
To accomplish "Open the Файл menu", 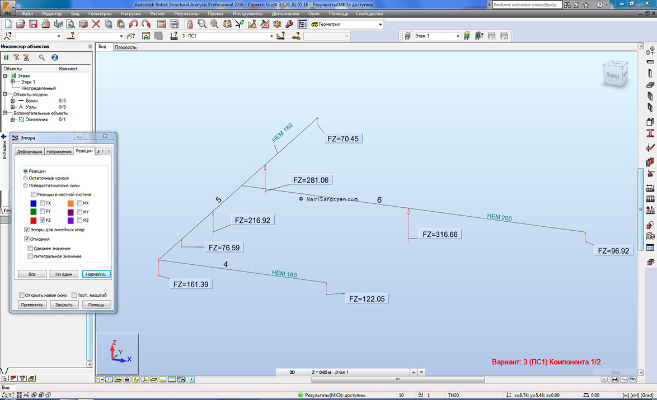I will tap(27, 14).
